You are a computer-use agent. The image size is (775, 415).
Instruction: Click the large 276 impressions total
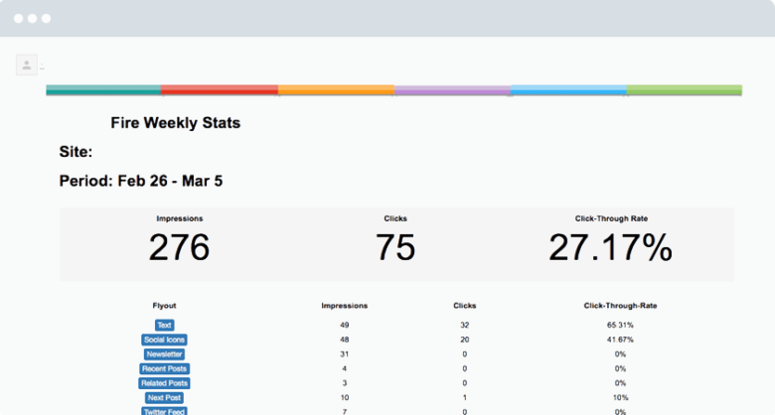(x=179, y=248)
